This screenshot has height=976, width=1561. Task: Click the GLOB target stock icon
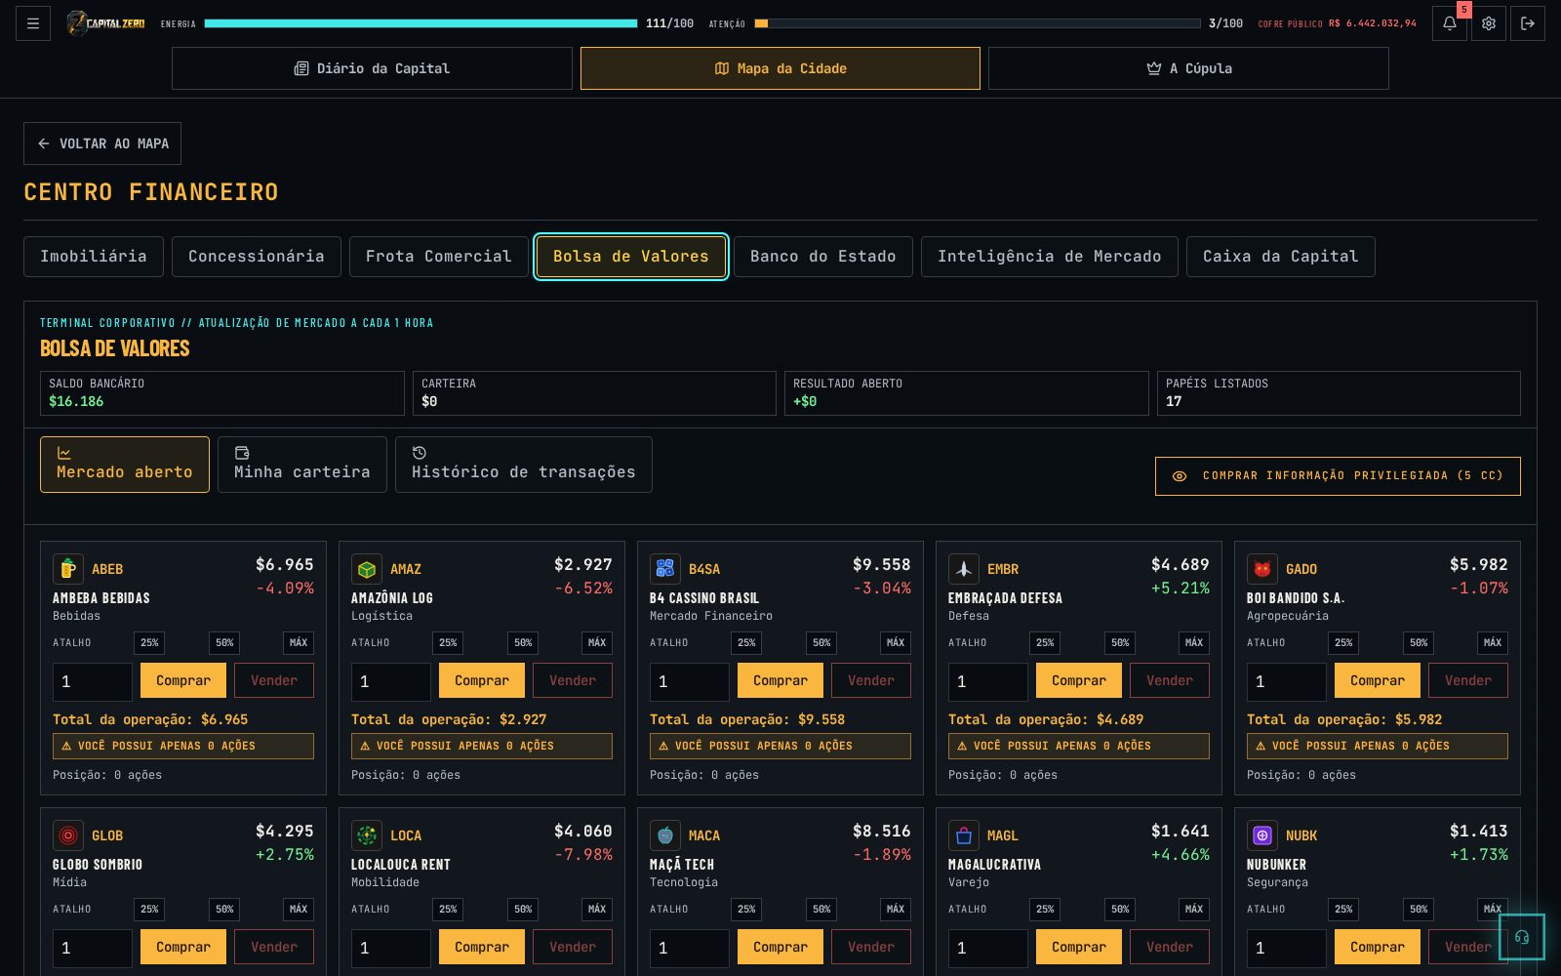pos(68,835)
